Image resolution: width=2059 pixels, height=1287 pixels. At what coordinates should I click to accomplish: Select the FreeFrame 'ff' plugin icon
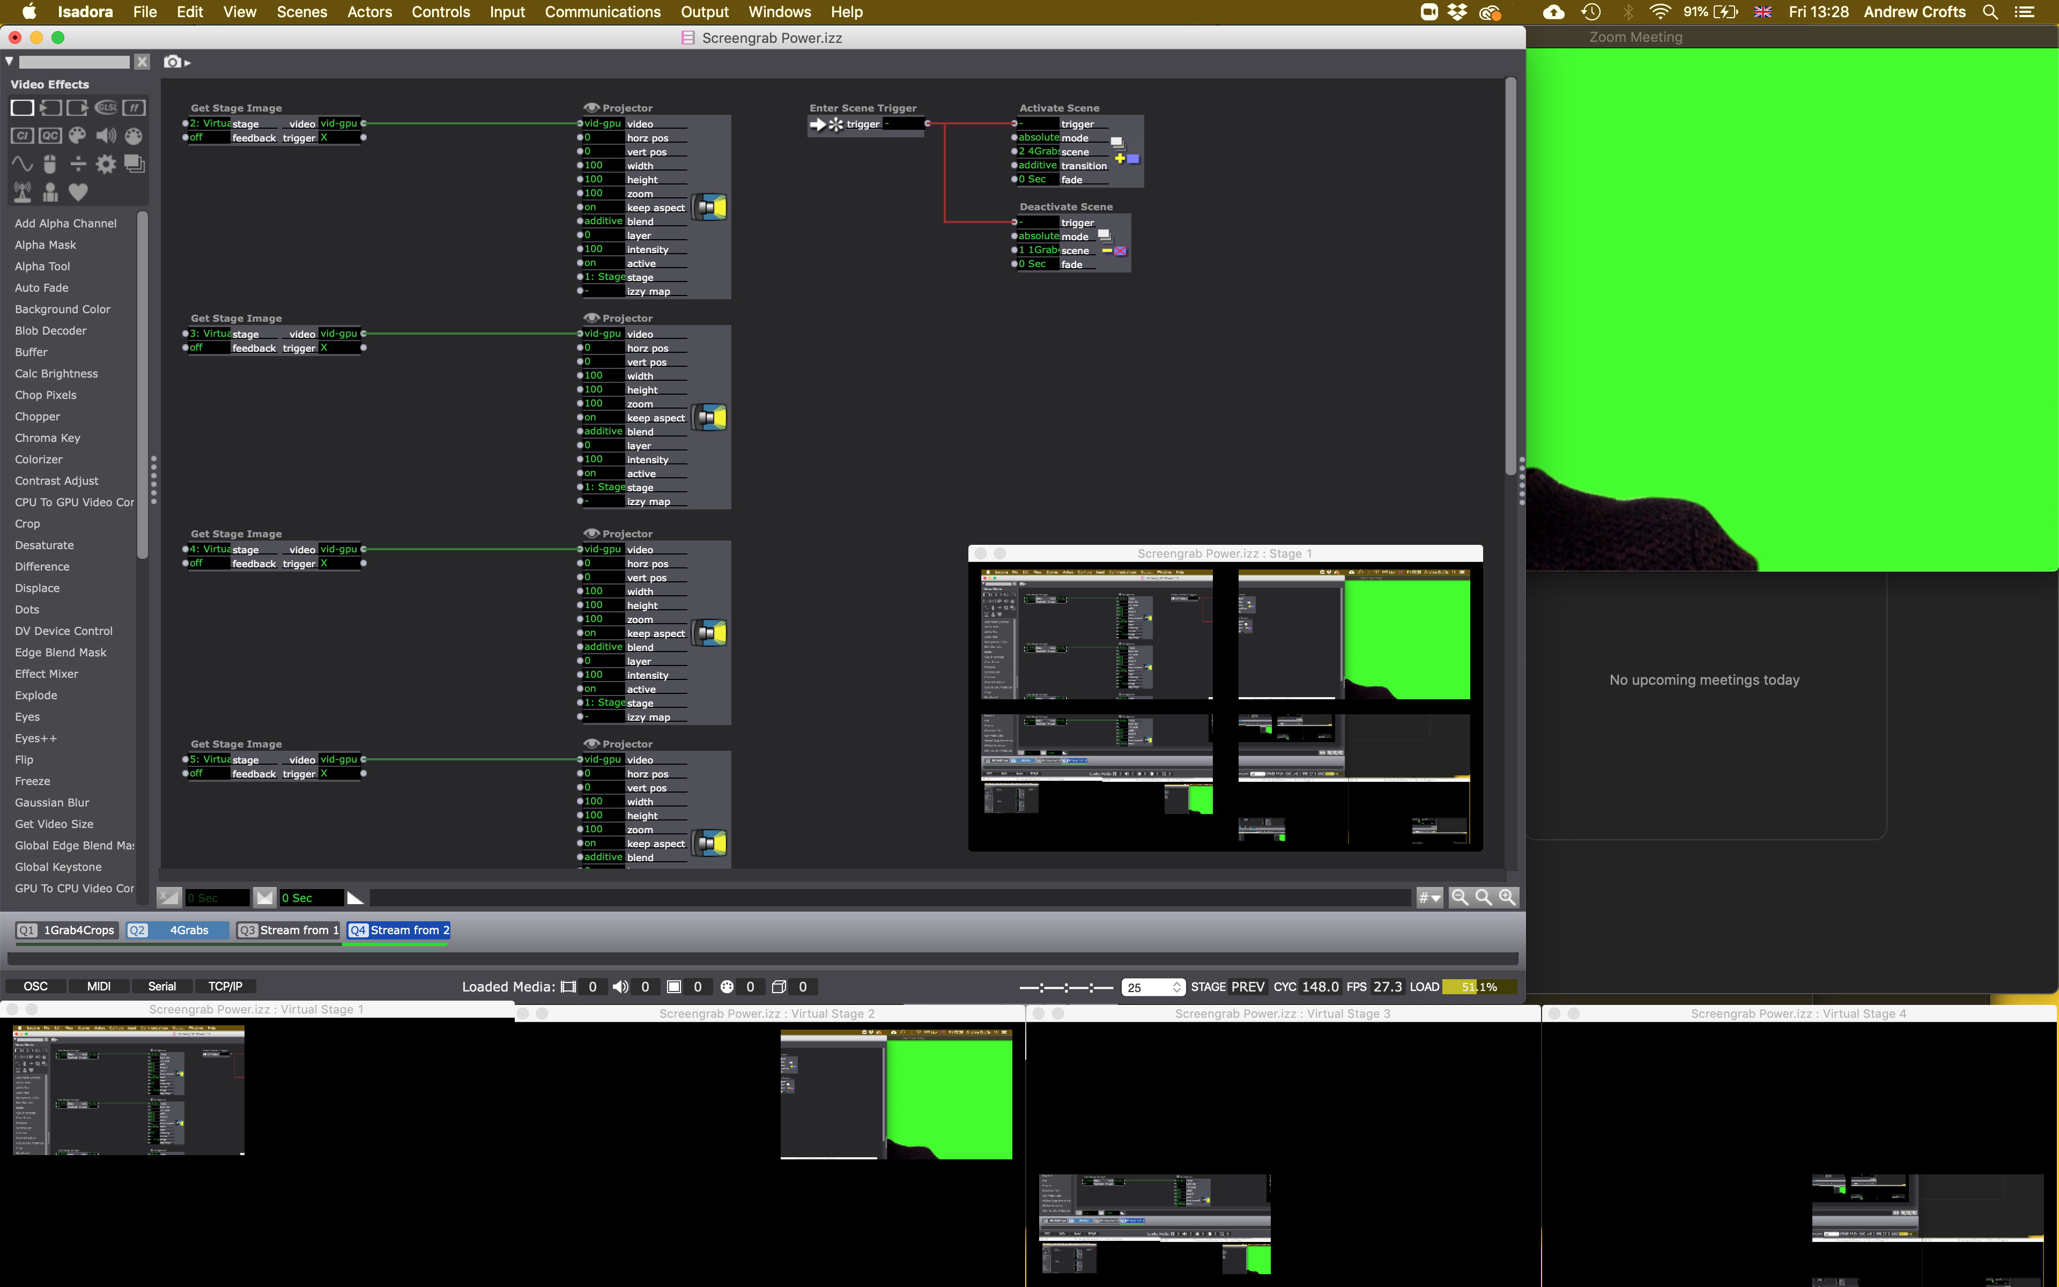pos(134,107)
